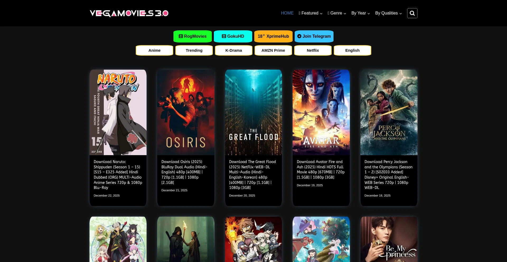Click the Featured film icon in navbar
This screenshot has height=262, width=507.
pos(299,13)
